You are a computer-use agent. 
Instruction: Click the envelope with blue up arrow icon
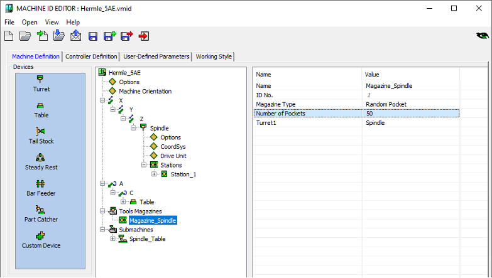tap(75, 35)
